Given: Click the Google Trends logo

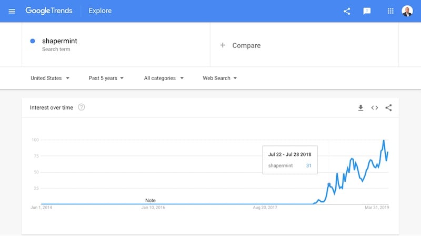Looking at the screenshot, I should tap(49, 11).
